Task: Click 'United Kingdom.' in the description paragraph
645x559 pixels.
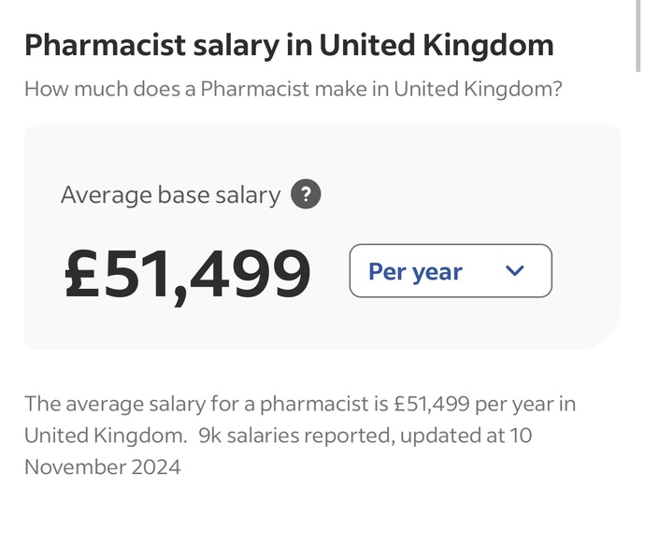Action: (105, 435)
